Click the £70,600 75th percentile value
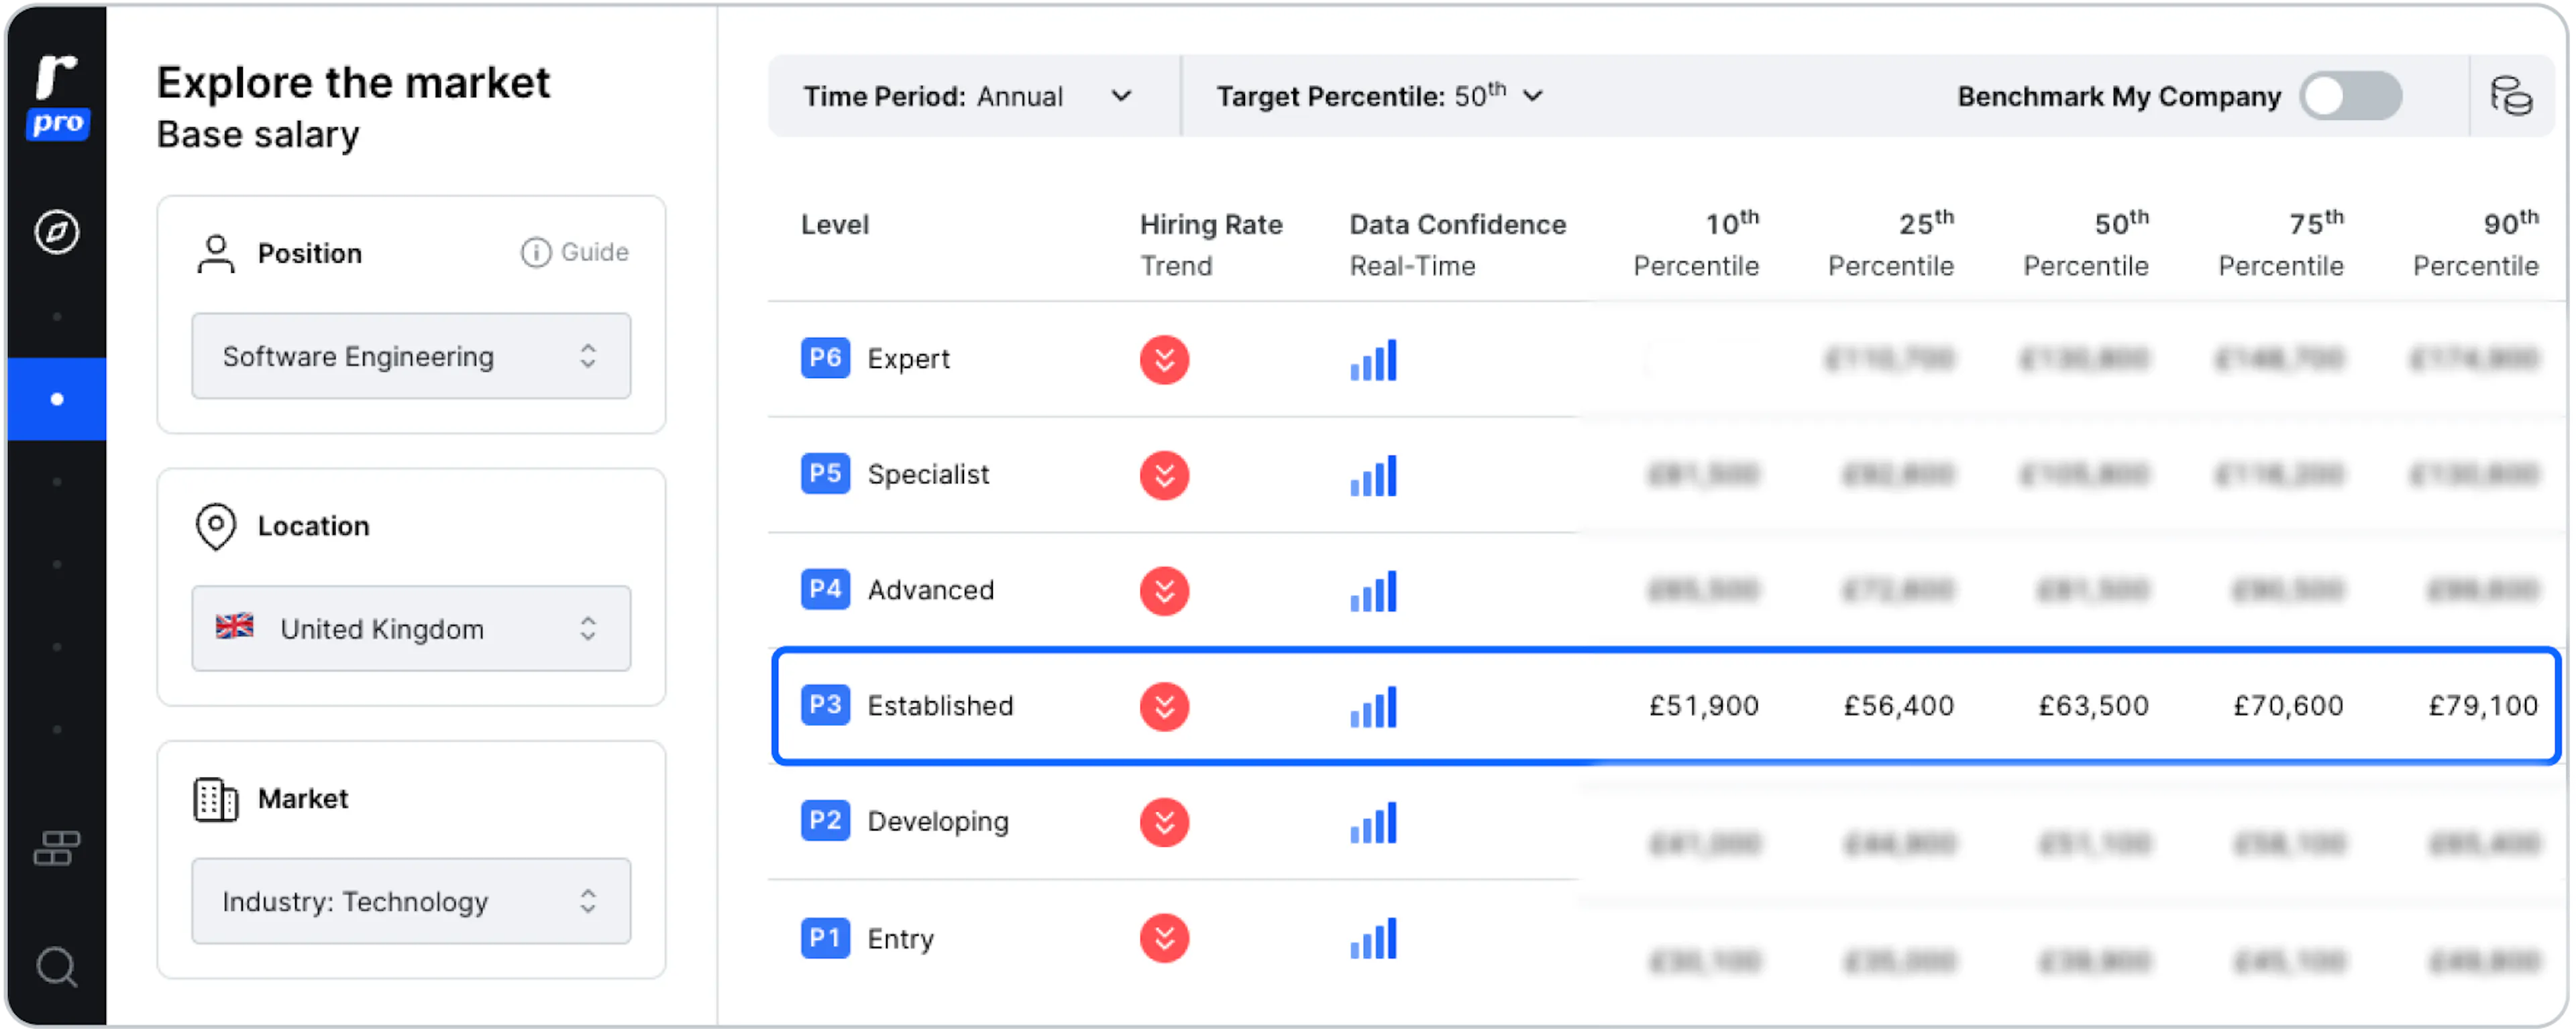Viewport: 2576px width, 1029px height. click(2289, 707)
